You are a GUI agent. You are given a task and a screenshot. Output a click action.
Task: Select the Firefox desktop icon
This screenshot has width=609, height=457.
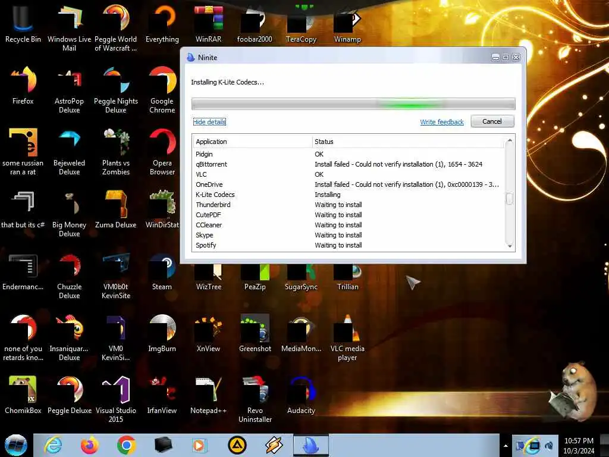(x=23, y=86)
